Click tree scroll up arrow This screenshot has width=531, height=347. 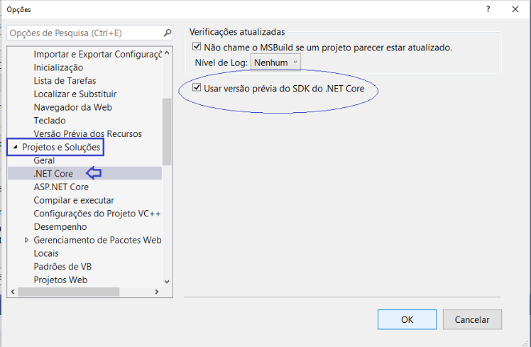[167, 53]
